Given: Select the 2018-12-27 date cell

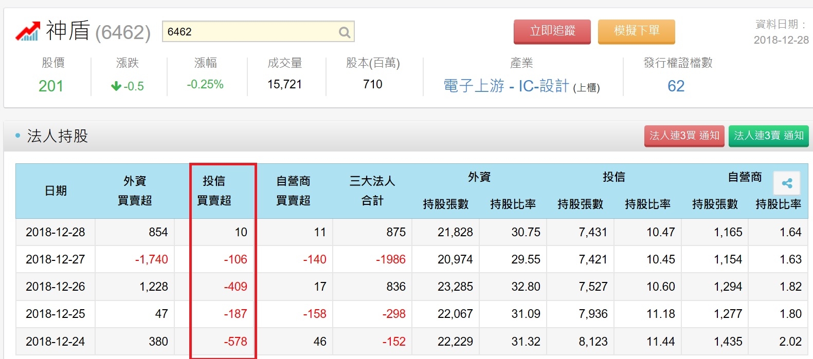Looking at the screenshot, I should [x=56, y=259].
